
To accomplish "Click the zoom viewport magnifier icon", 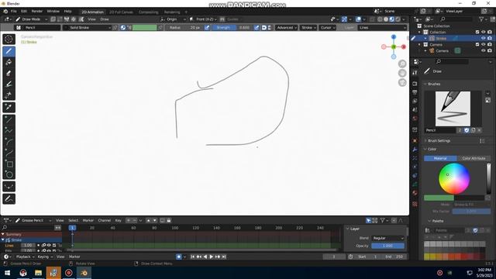I will click(x=402, y=64).
